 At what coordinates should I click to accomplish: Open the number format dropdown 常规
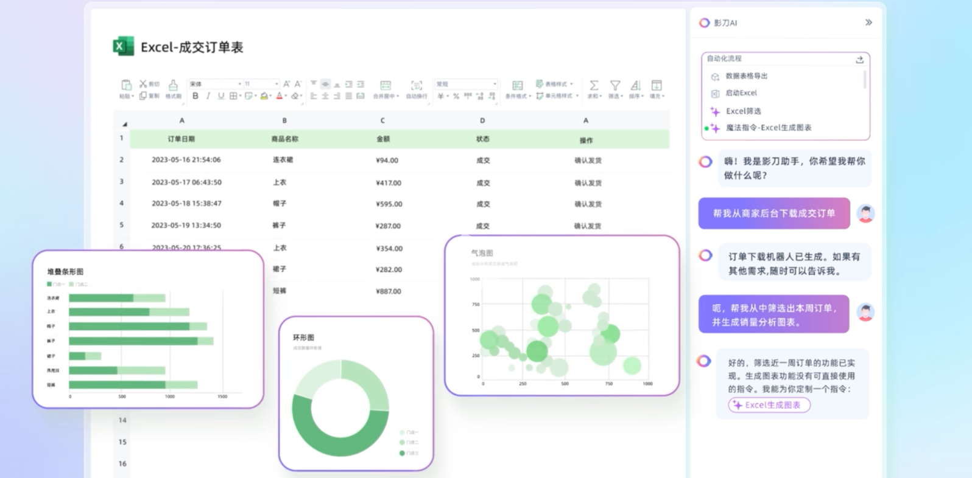click(x=467, y=84)
